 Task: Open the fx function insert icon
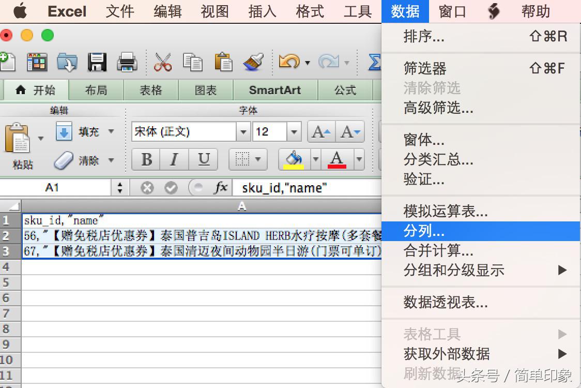click(221, 188)
